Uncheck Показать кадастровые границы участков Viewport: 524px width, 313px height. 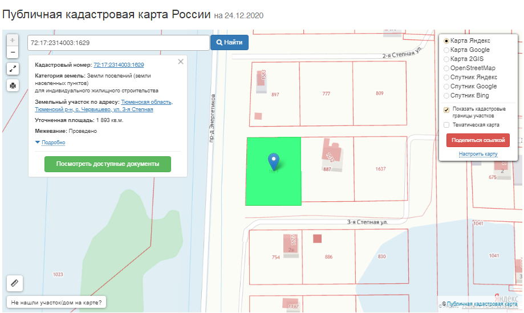446,110
